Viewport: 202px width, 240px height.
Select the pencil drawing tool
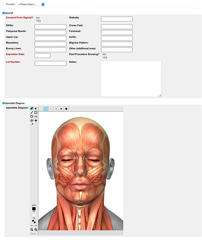(x=32, y=108)
